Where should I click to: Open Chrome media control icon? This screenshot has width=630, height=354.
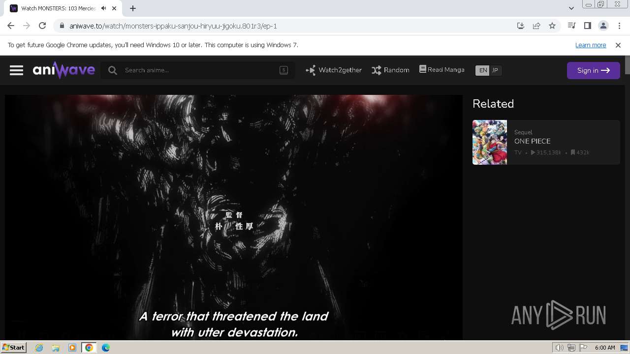pos(571,26)
